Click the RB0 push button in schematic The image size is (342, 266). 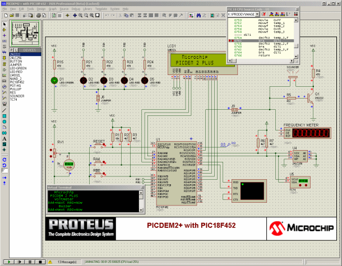tap(98, 174)
